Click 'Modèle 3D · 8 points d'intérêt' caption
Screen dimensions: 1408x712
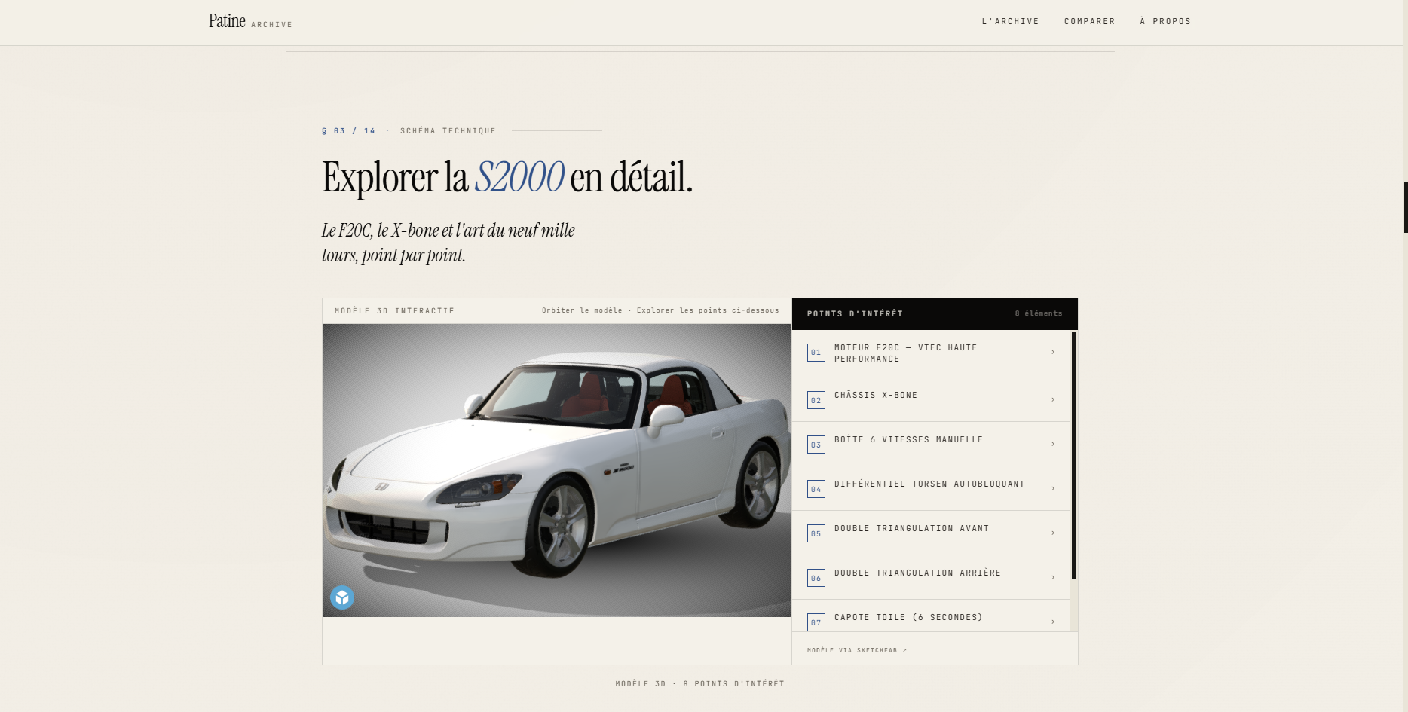[700, 684]
